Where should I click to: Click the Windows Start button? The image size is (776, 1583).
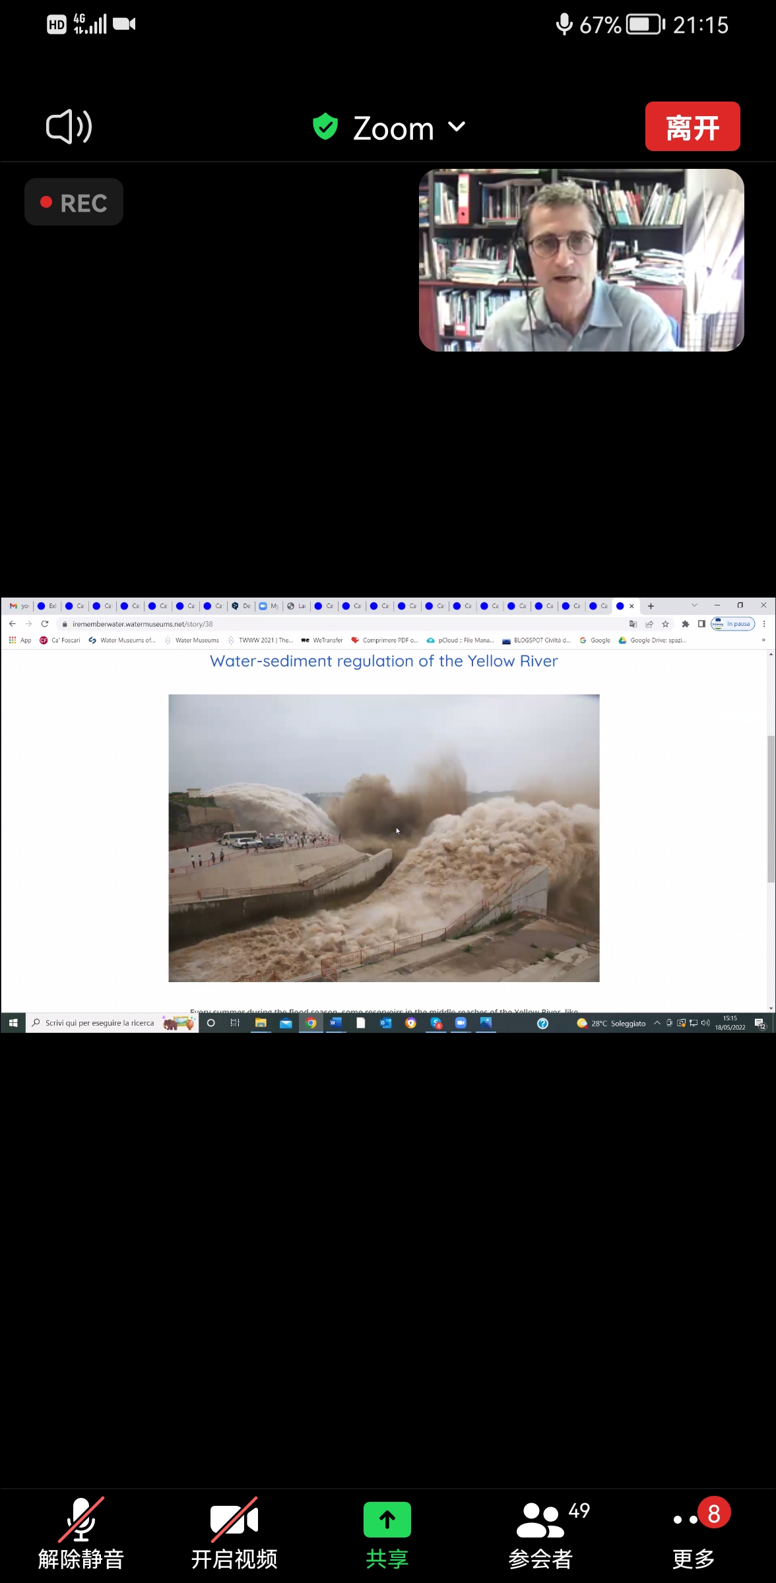point(13,1023)
